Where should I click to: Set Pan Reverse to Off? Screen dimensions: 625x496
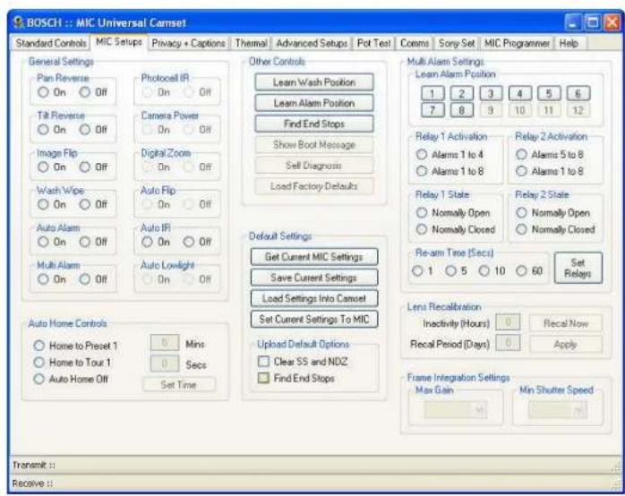84,92
